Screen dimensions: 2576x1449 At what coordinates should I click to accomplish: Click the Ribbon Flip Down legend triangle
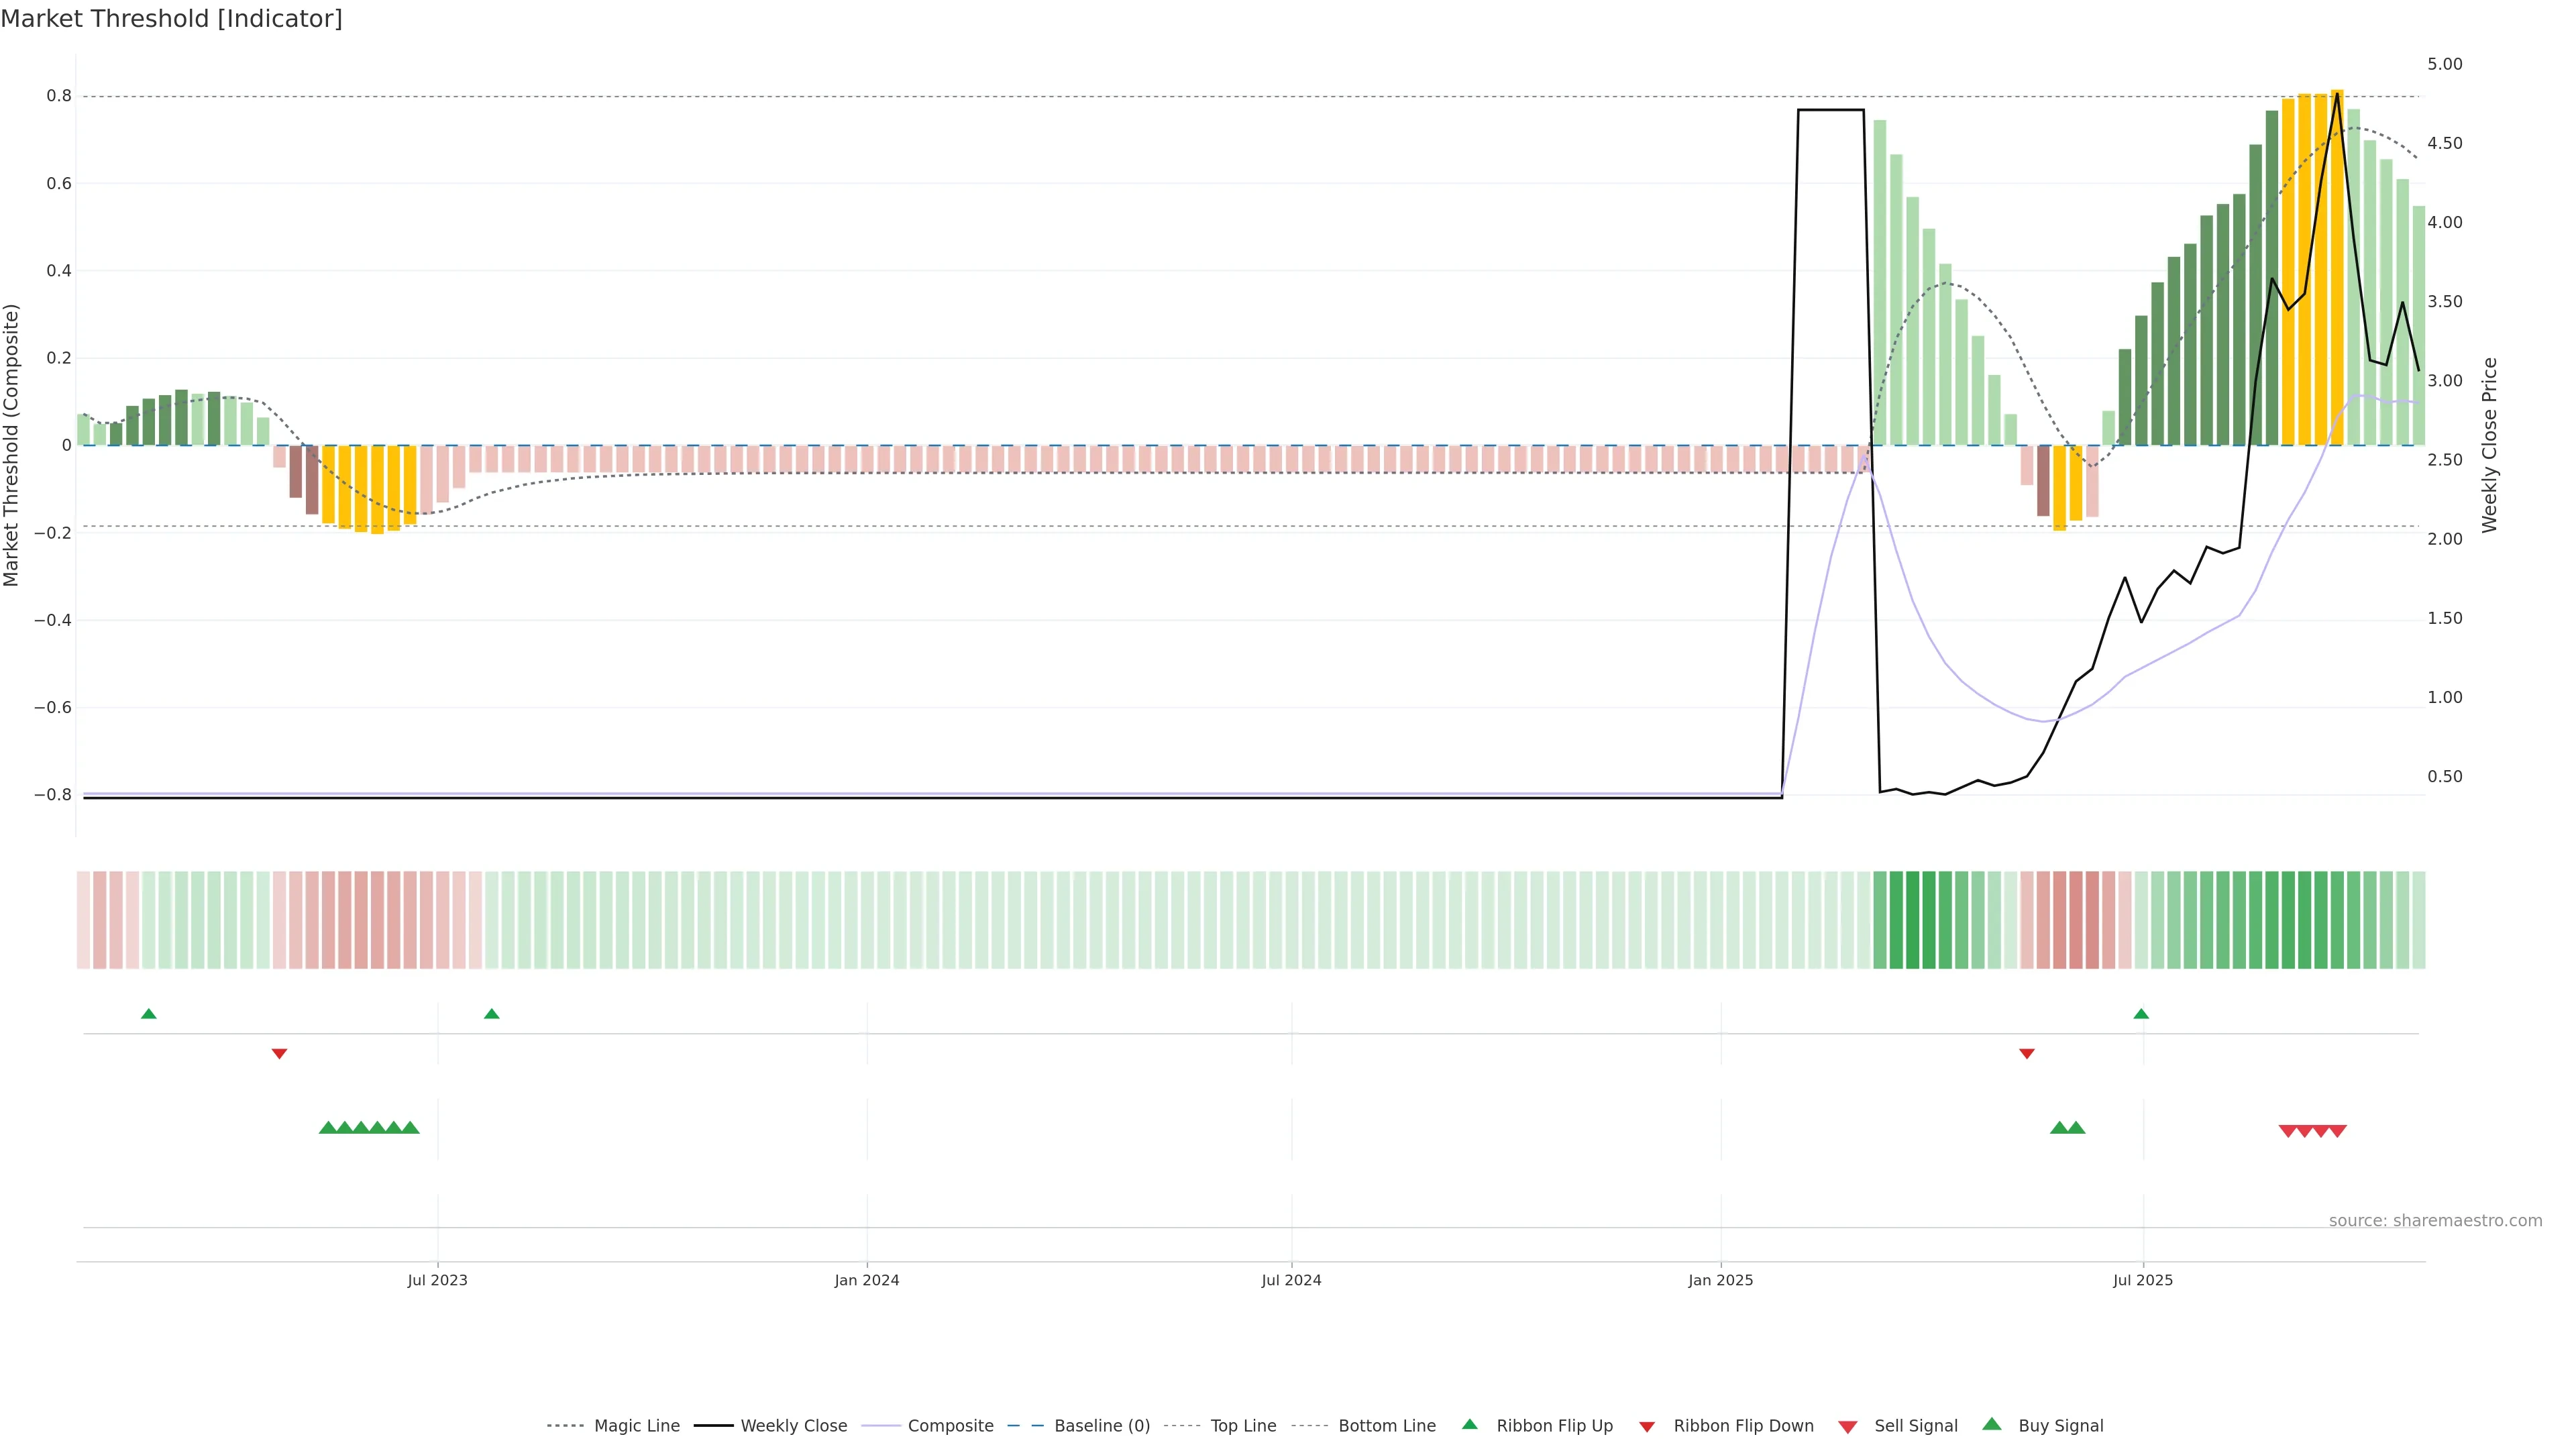1647,1427
